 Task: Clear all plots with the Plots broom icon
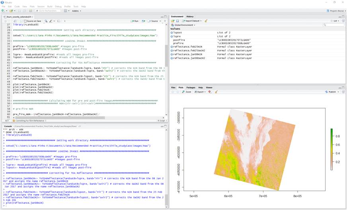pyautogui.click(x=216, y=92)
